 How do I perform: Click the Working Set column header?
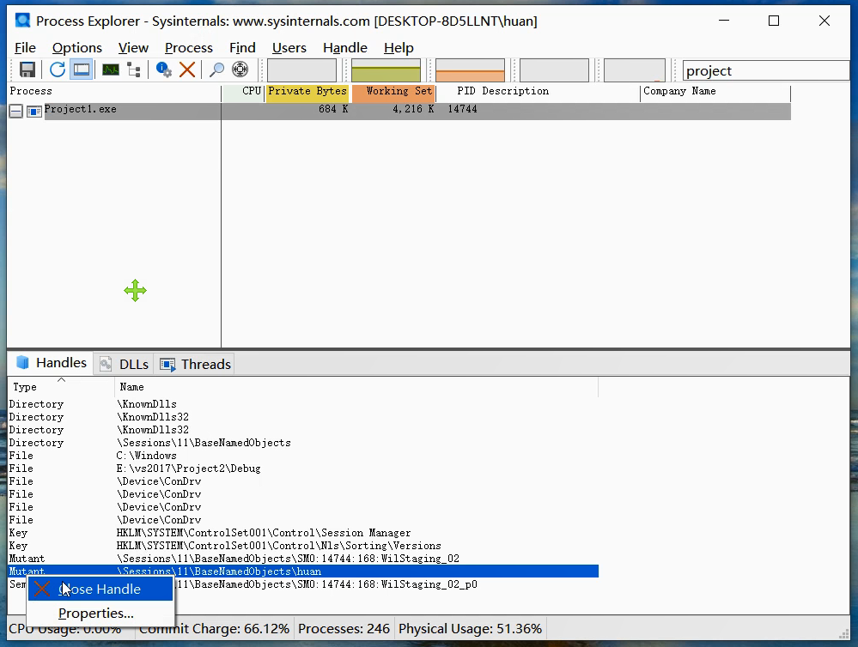pyautogui.click(x=393, y=92)
